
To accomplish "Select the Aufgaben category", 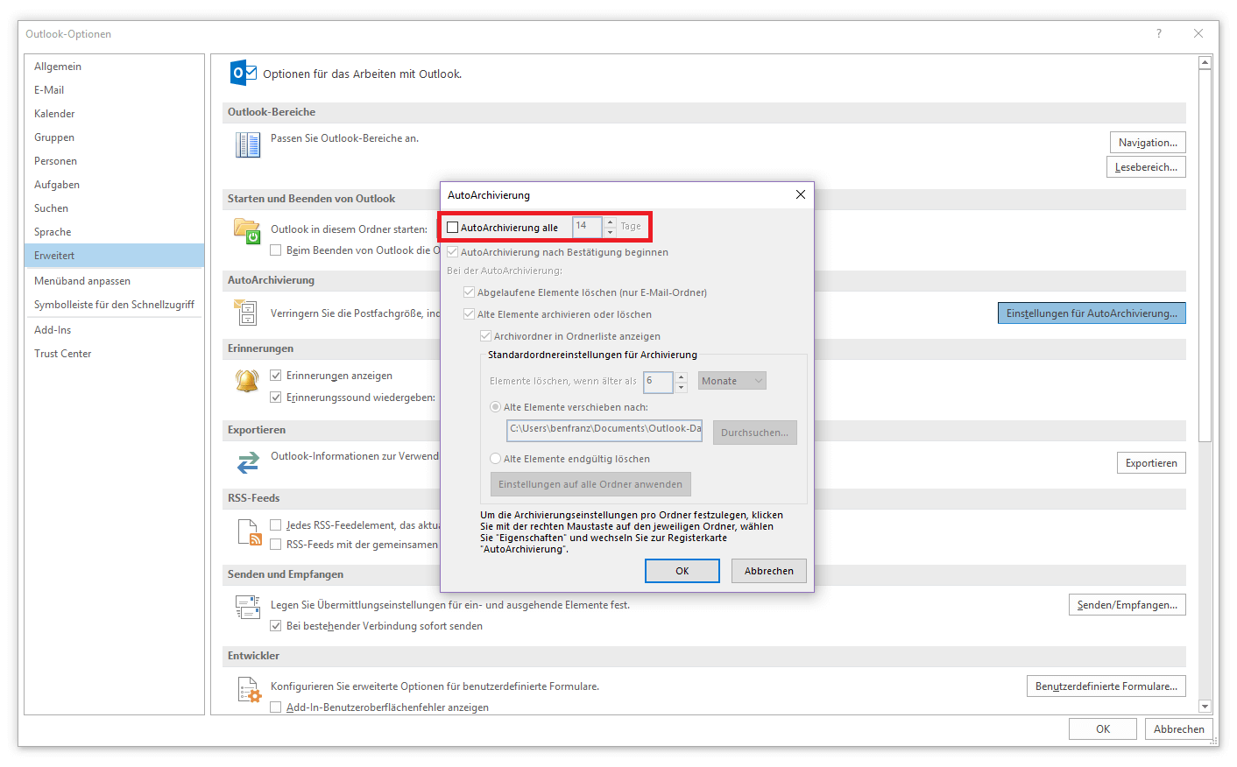I will [x=114, y=185].
